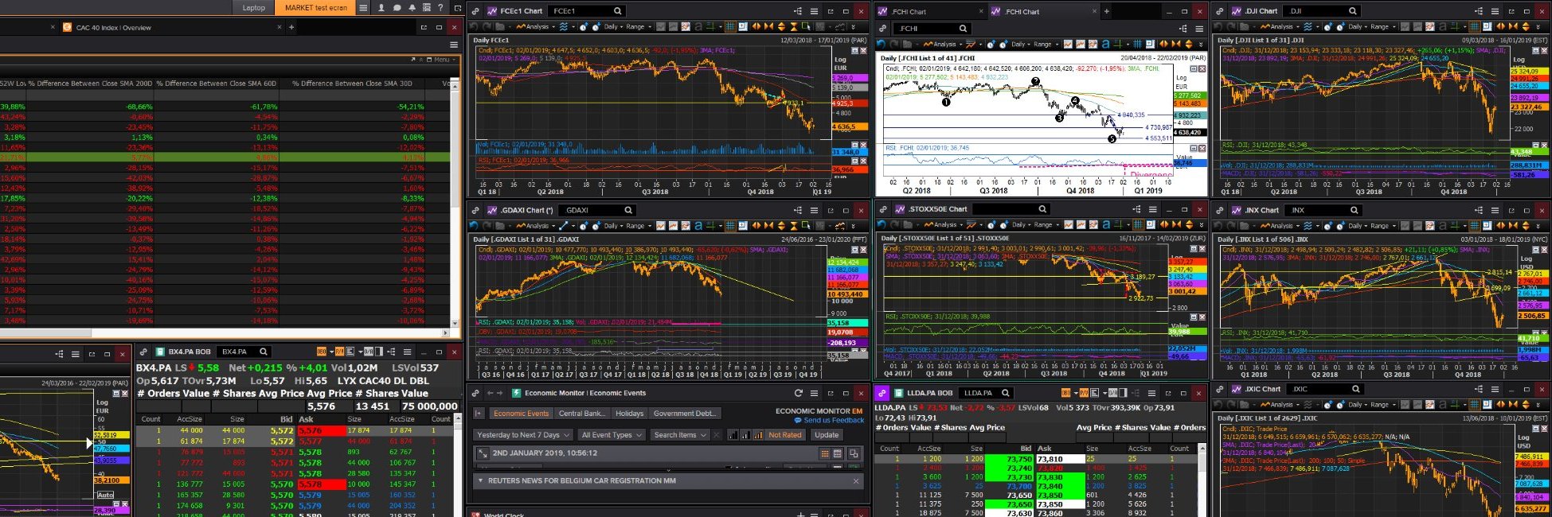Switch to the Laptop workspace tab

[253, 8]
